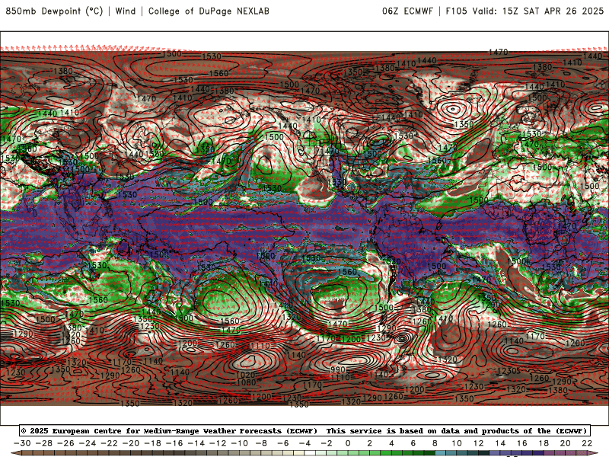The image size is (609, 457).
Task: Select the '-28' legend value
Action: (44, 443)
